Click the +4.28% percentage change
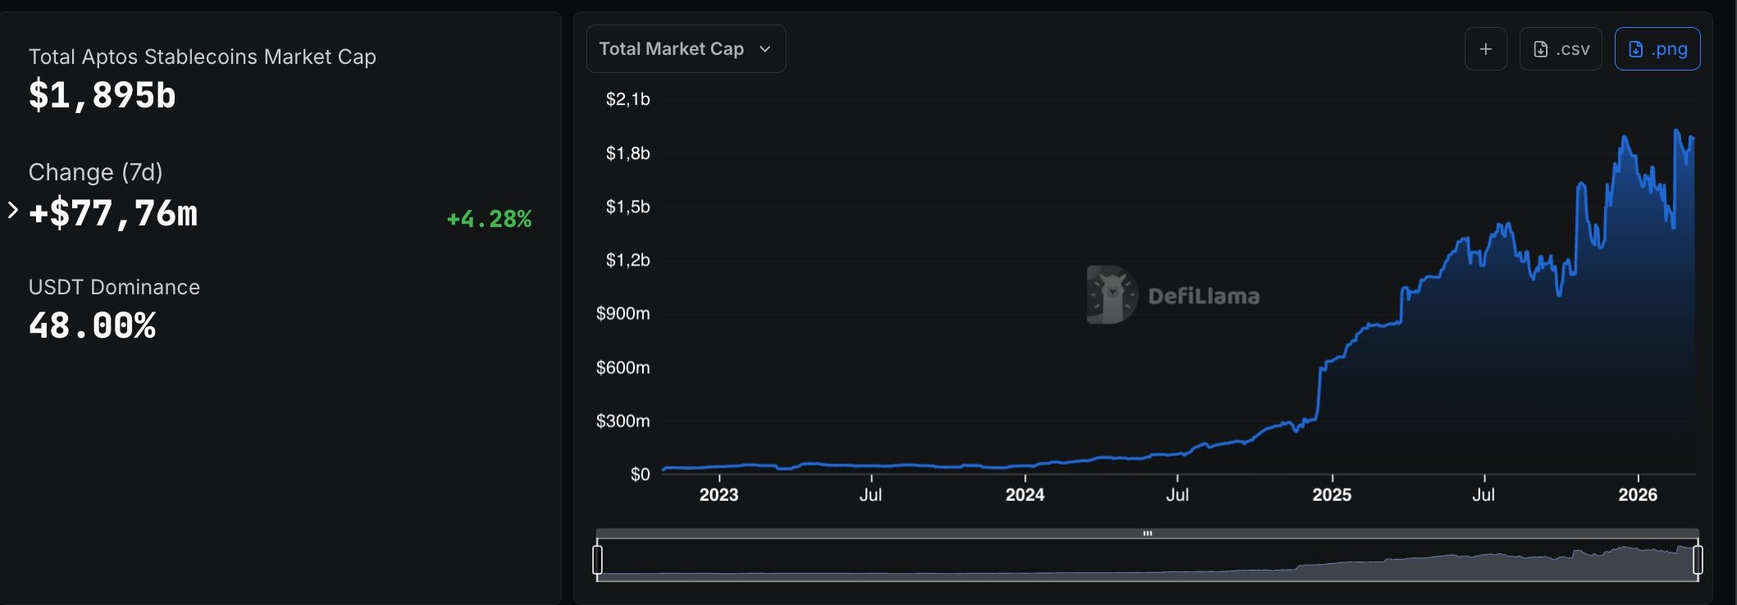Screen dimensions: 1737x605 click(489, 219)
